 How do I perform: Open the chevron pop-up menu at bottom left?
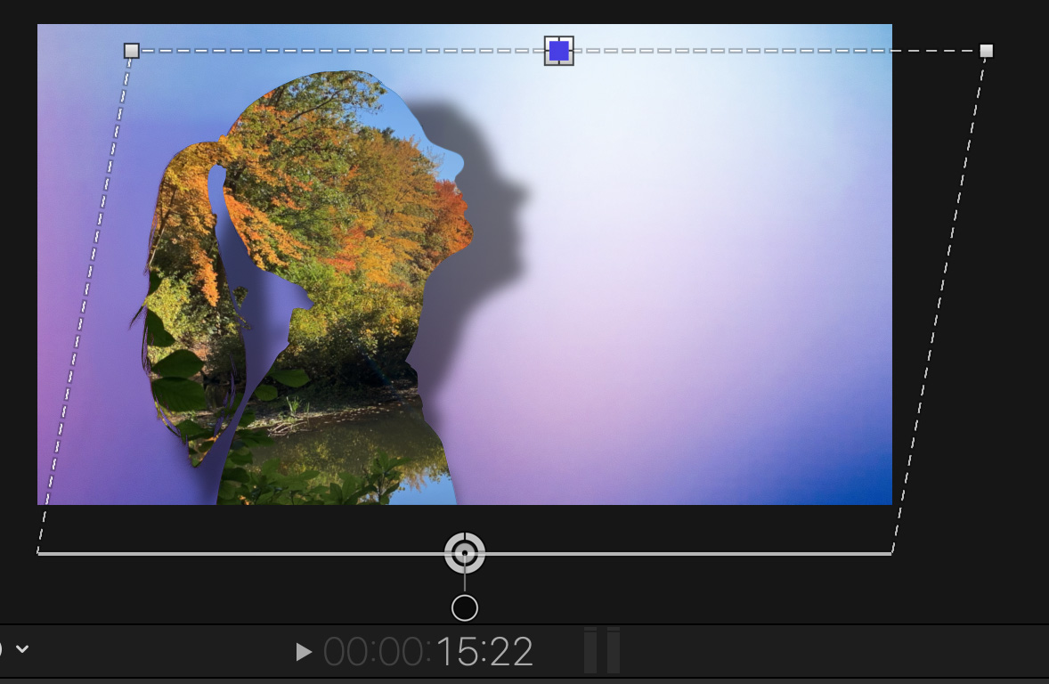[x=22, y=648]
